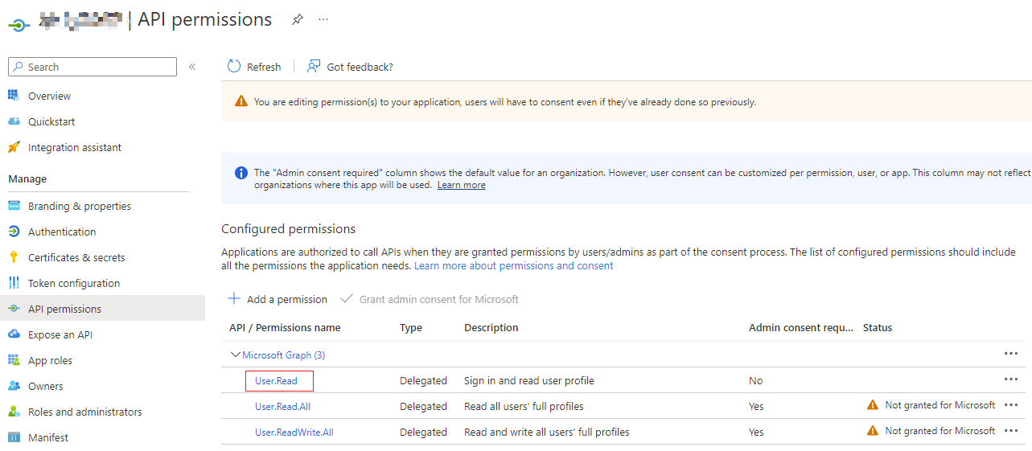The width and height of the screenshot is (1032, 451).
Task: Click the Branding & properties icon
Action: tap(14, 206)
